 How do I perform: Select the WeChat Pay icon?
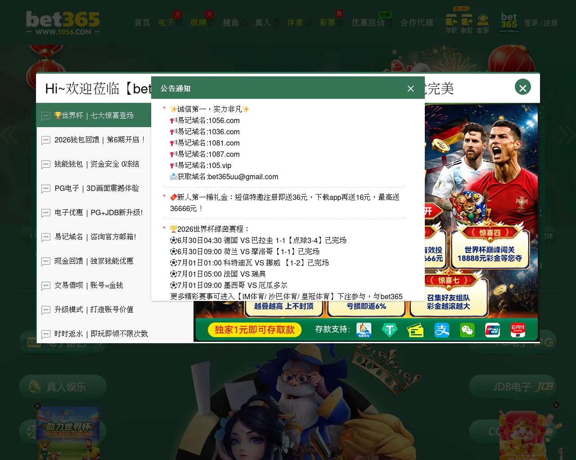click(467, 330)
